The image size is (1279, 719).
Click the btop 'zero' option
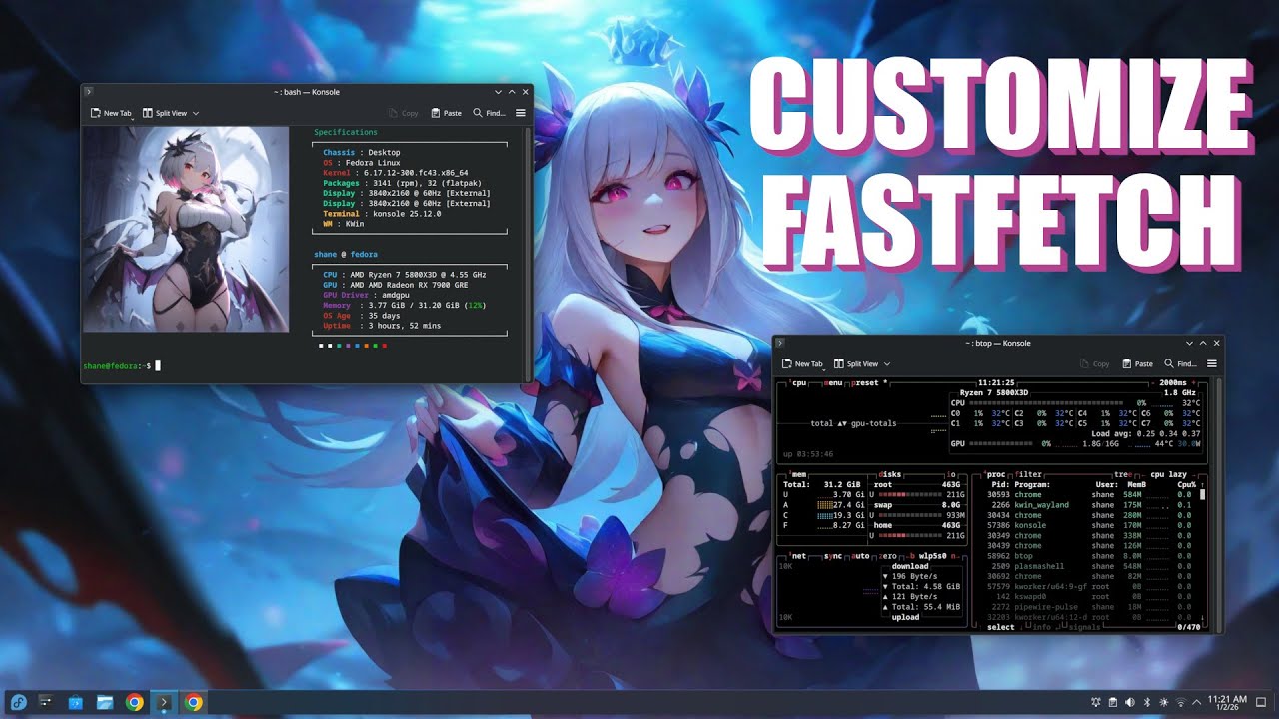pyautogui.click(x=887, y=556)
